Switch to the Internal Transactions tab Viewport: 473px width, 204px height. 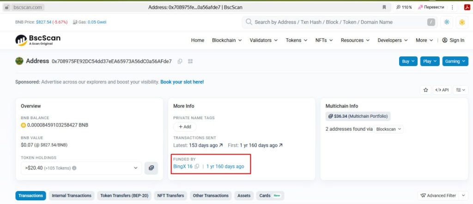(x=72, y=196)
